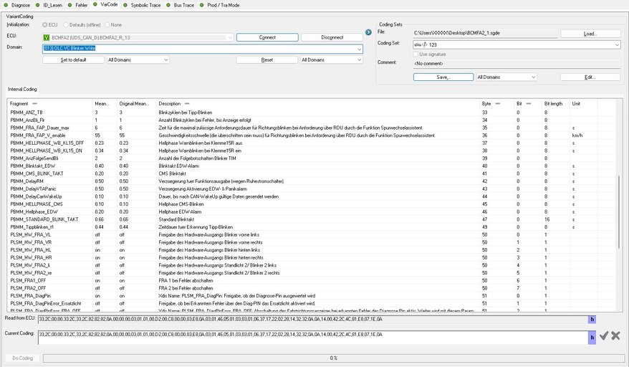
Task: Open the Fehler tab
Action: click(78, 5)
